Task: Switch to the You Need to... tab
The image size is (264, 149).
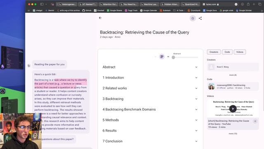Action: (129, 4)
